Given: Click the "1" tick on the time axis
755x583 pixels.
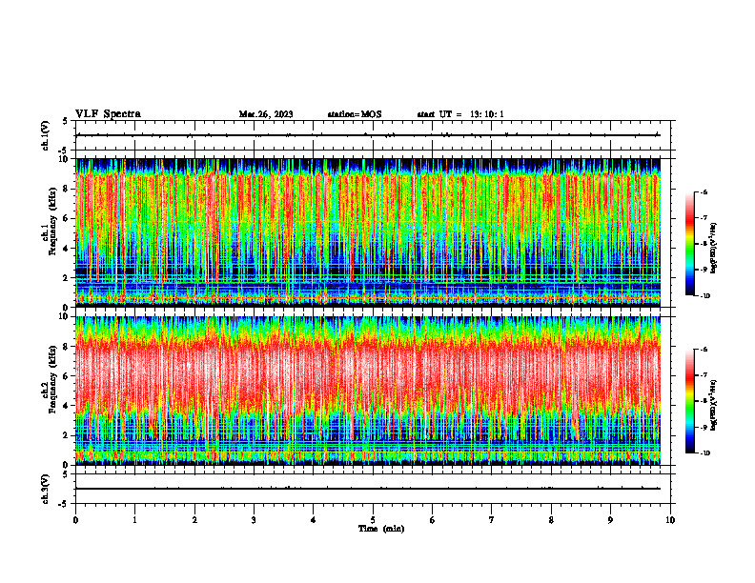Looking at the screenshot, I should [x=134, y=520].
